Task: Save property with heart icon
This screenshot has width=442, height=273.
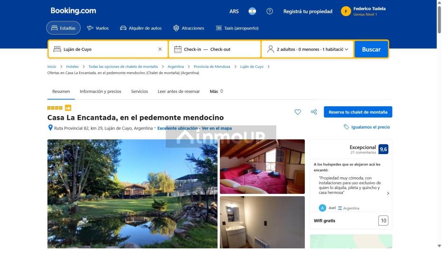Action: pyautogui.click(x=297, y=112)
